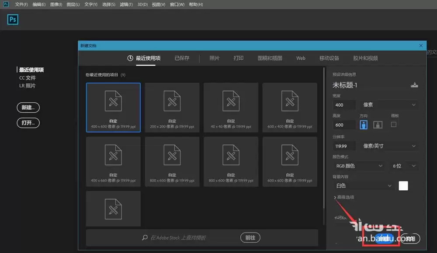Open the 文字(Y) menu

tap(91, 4)
